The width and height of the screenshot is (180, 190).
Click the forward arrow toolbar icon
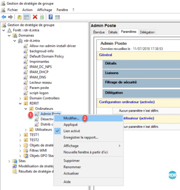coord(10,17)
